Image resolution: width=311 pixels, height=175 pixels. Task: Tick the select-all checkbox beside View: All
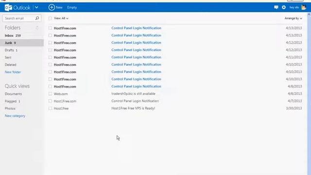tap(50, 18)
